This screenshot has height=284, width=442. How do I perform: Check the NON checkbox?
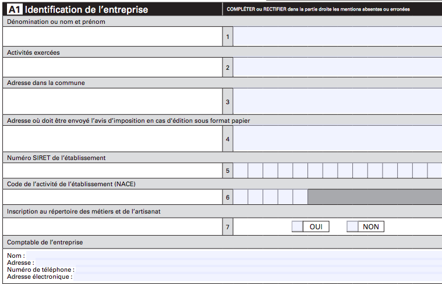[x=352, y=227]
